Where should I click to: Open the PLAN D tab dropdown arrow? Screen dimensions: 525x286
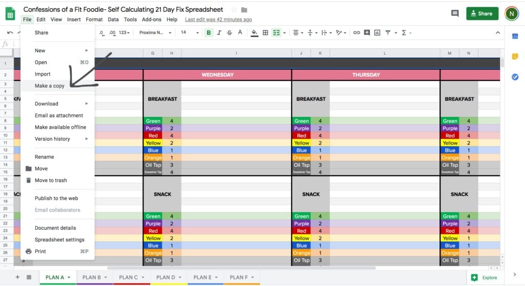pos(180,277)
